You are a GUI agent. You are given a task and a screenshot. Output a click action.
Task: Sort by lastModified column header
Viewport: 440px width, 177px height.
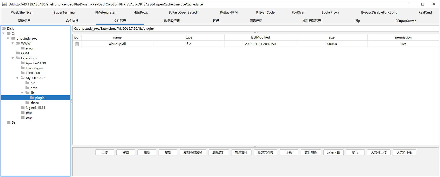click(x=260, y=37)
